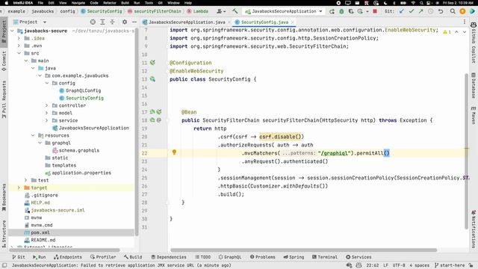Click the orange updates icon in toolbar

click(462, 11)
